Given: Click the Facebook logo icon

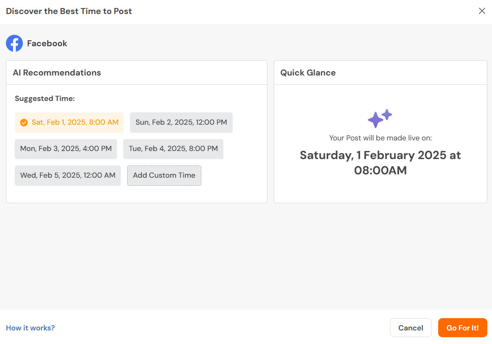Looking at the screenshot, I should (x=14, y=43).
